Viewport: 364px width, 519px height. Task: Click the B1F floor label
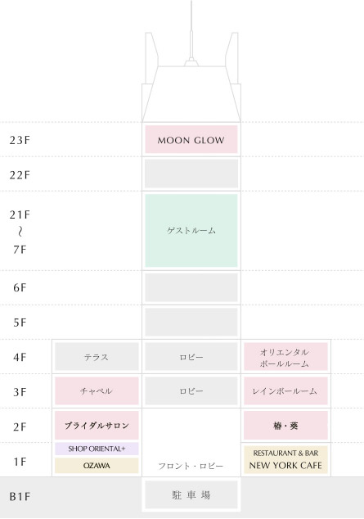click(20, 497)
